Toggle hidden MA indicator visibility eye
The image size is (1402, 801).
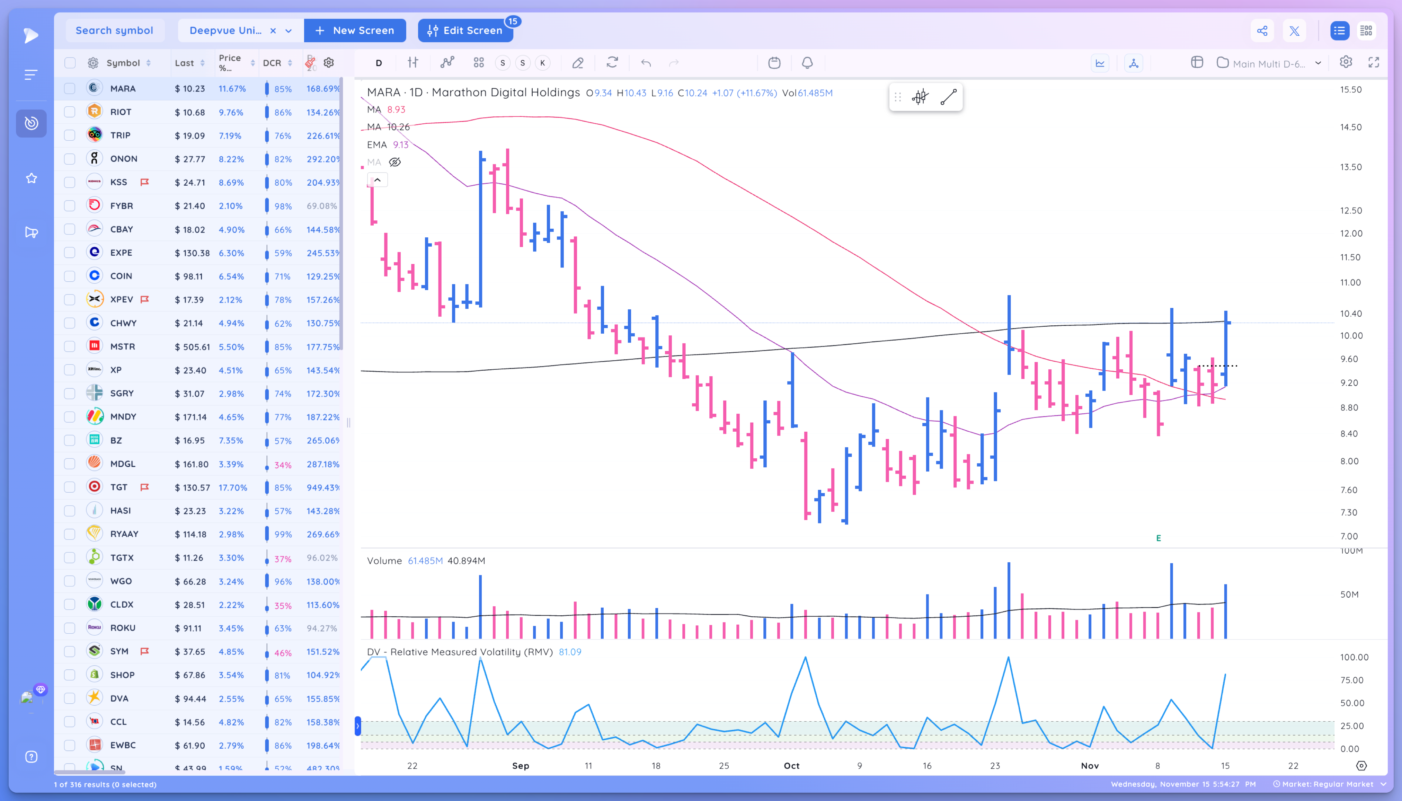(395, 162)
